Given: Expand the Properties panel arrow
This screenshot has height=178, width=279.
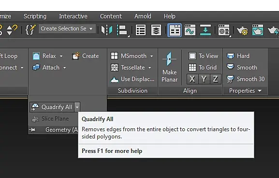Looking at the screenshot, I should [260, 91].
